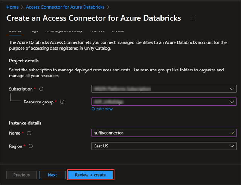The image size is (241, 185).
Task: Switch to the Managed identity tab
Action: coord(64,30)
